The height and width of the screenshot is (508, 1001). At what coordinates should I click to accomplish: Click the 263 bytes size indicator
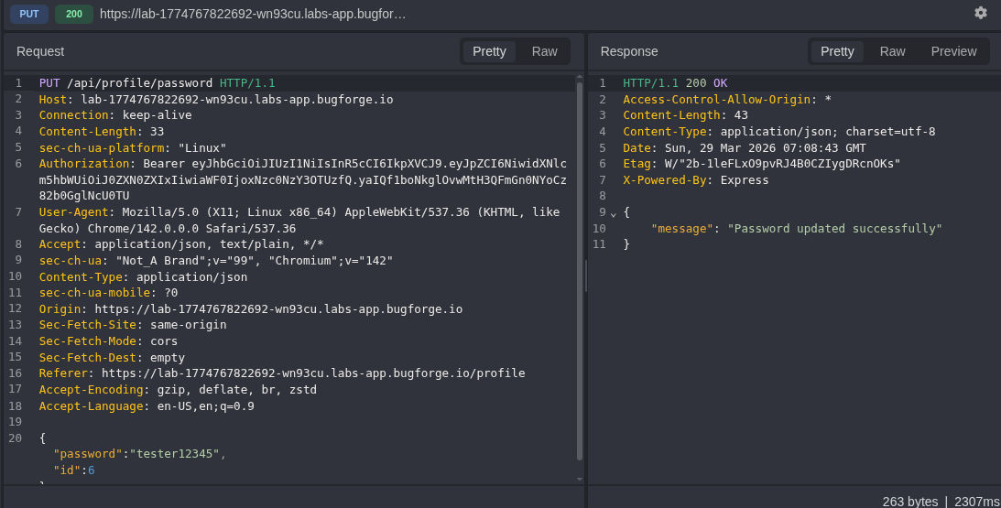click(x=909, y=501)
